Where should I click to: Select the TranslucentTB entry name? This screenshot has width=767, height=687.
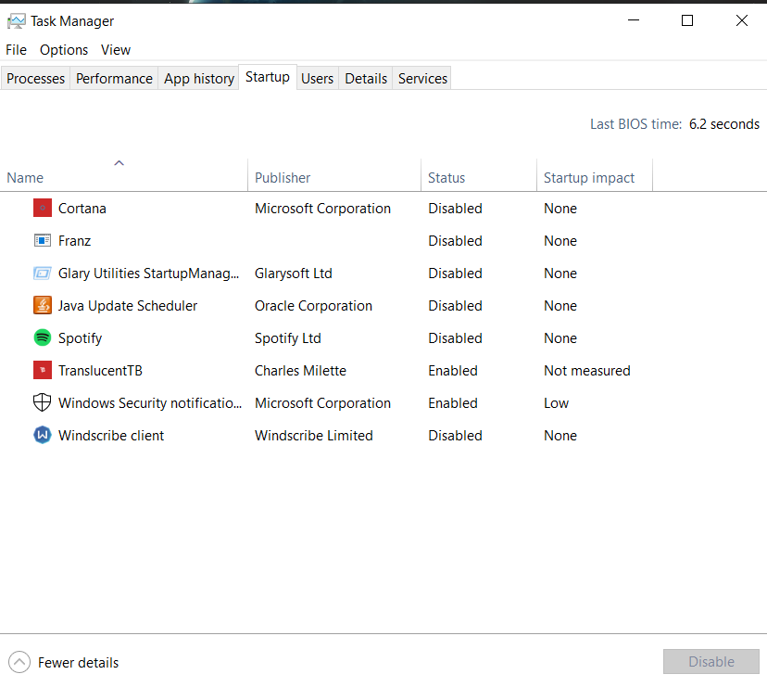point(100,370)
